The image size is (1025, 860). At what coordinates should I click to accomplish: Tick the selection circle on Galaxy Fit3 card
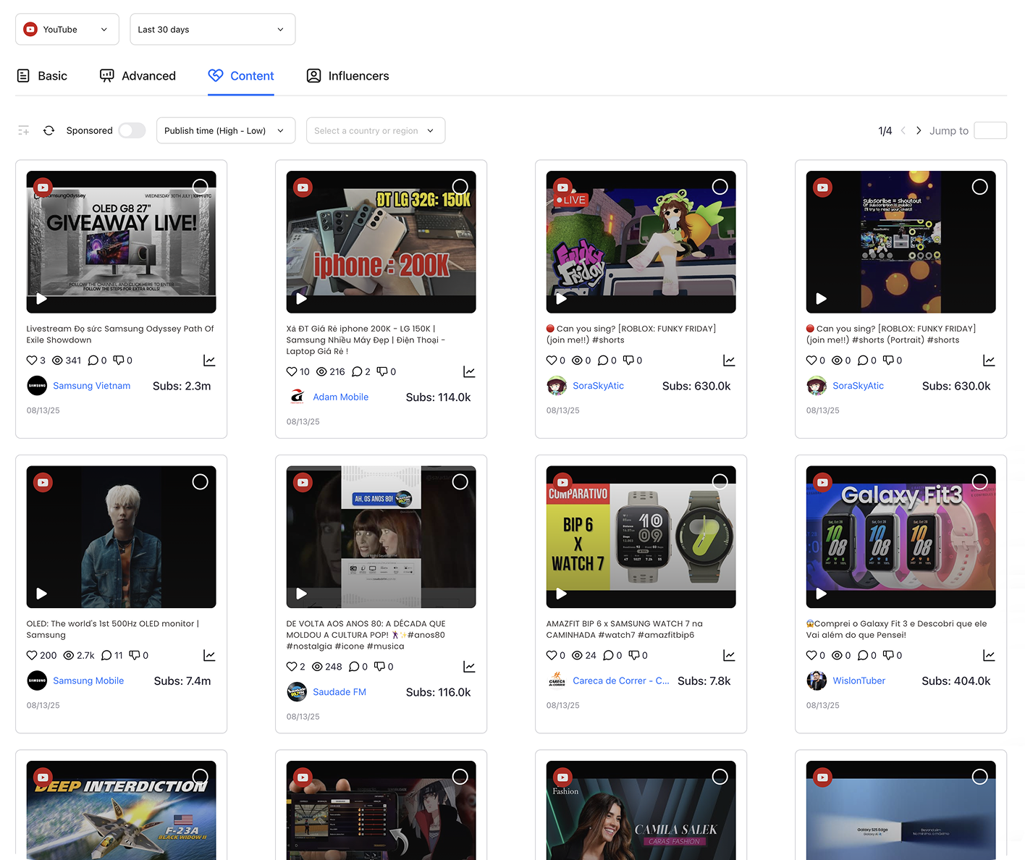click(980, 482)
